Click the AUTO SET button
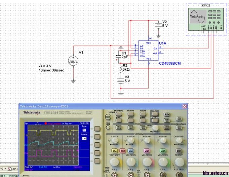The image size is (229, 177). tap(167, 114)
